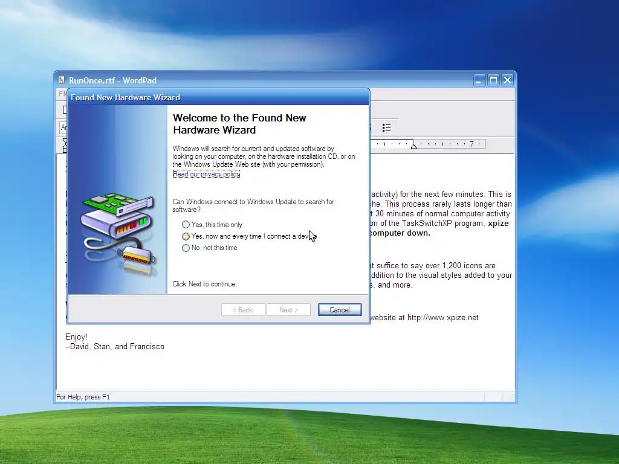
Task: Click the 'Can Windows connect to Windows Update' question
Action: coord(253,205)
